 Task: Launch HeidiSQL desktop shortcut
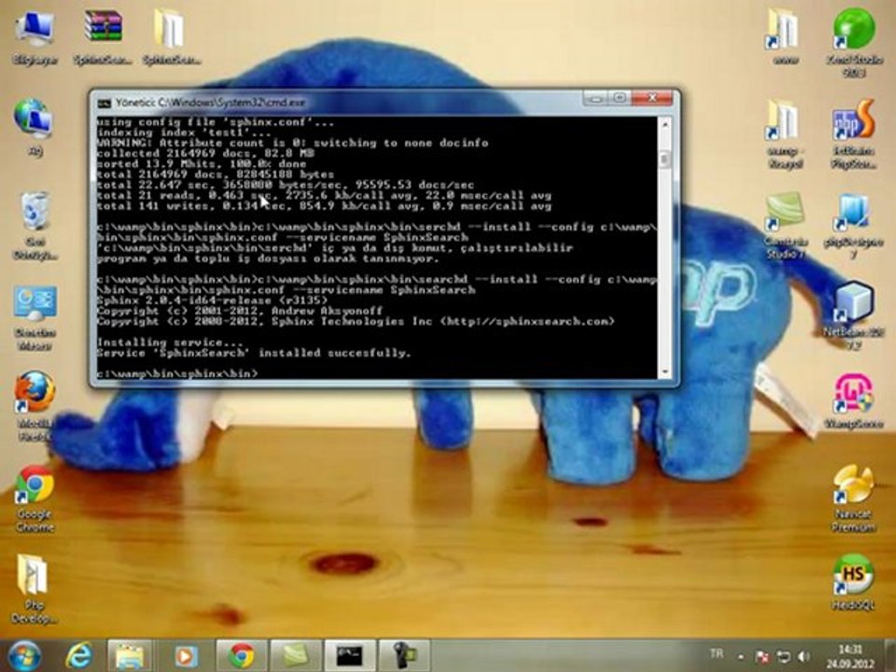[854, 581]
